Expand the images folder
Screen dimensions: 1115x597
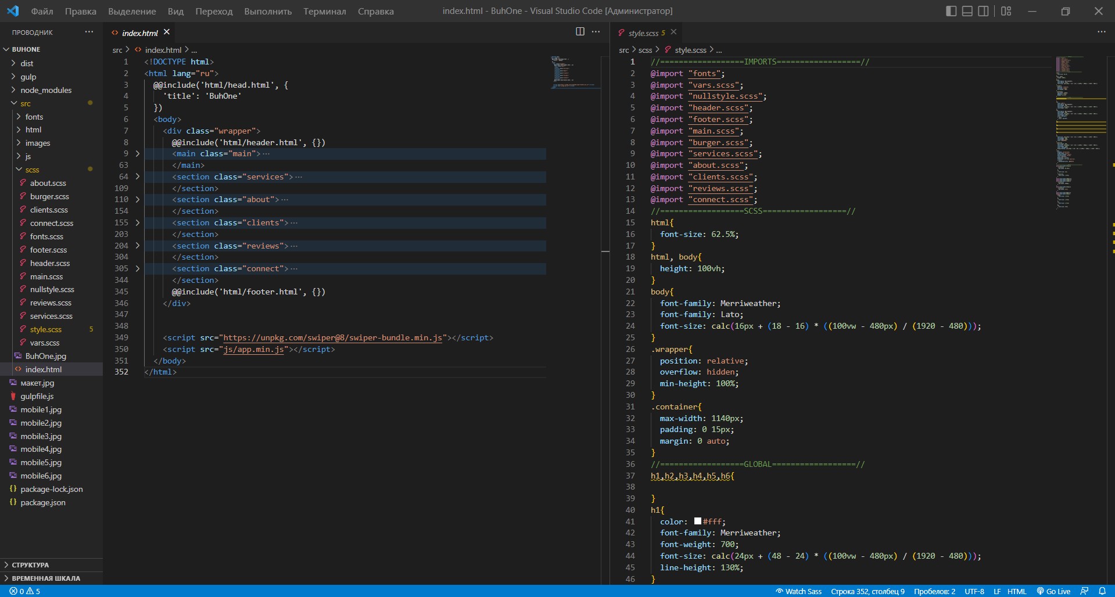[51, 143]
